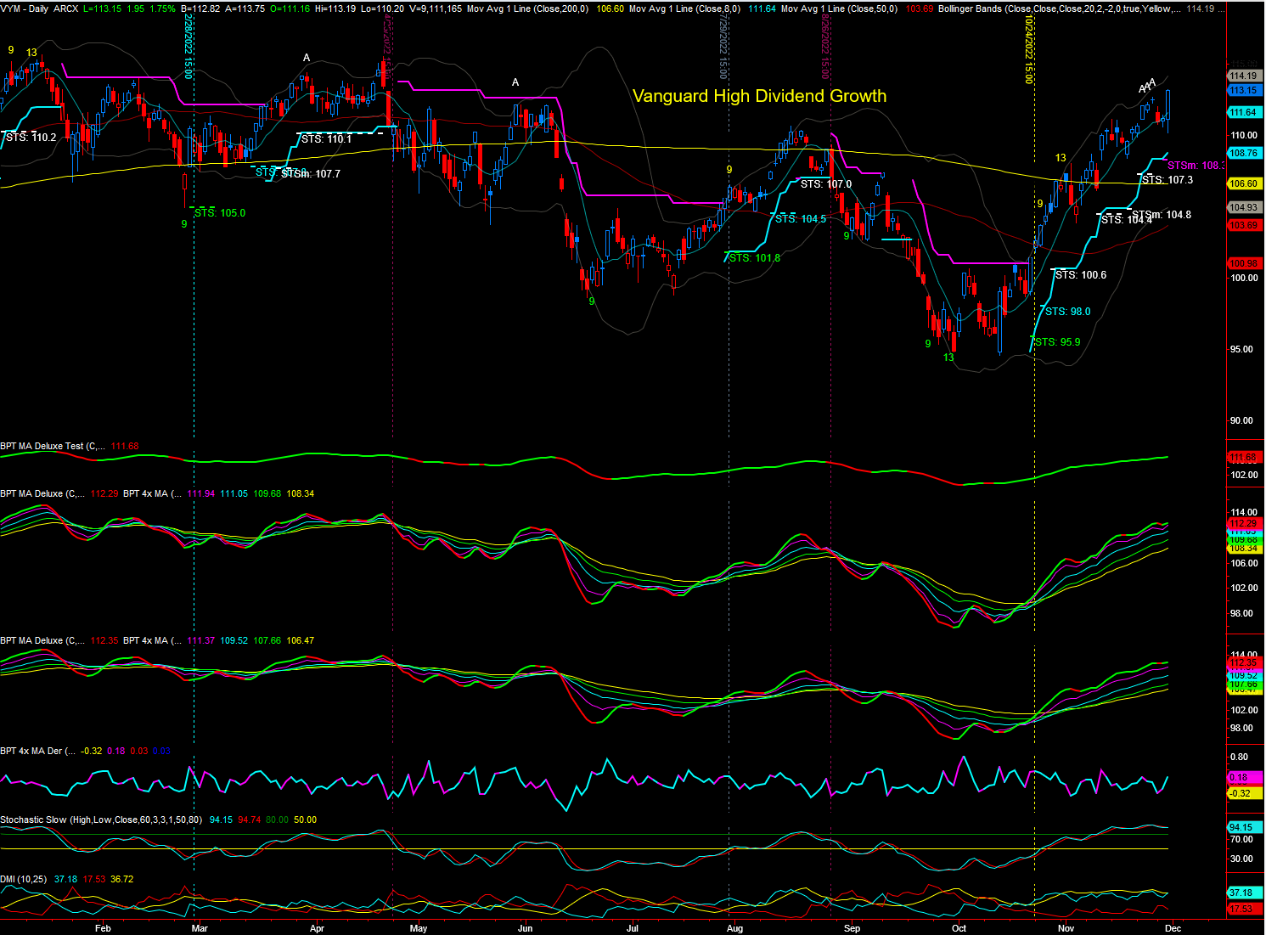Click the green STS: 101.8 label
This screenshot has height=935, width=1266.
point(755,258)
